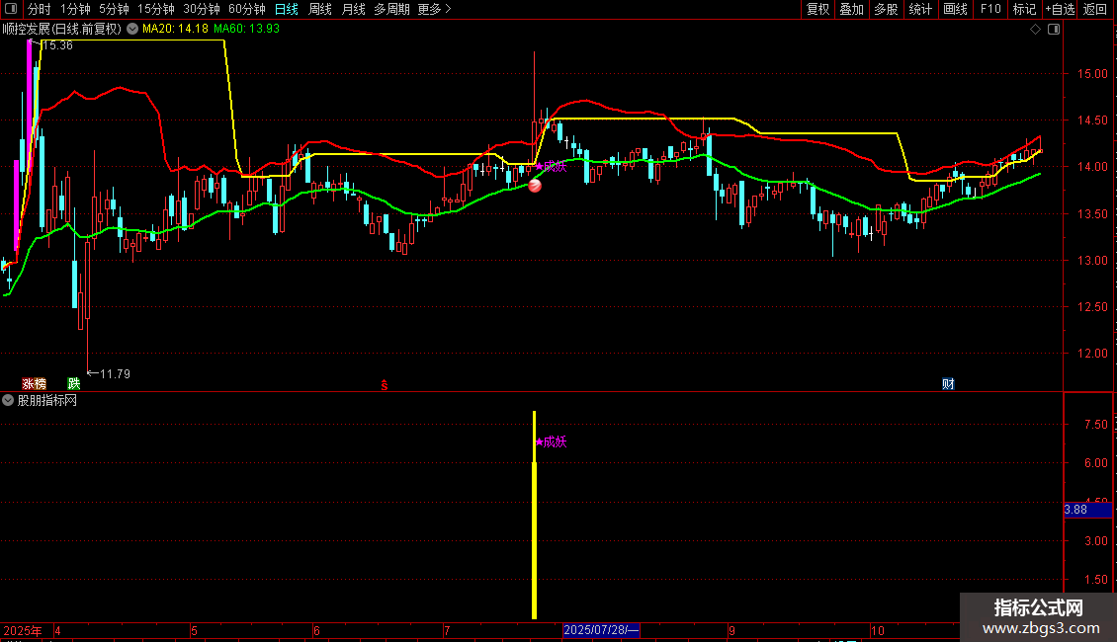Screen dimensions: 1117x642
Task: Switch to 周线 weekly chart
Action: (320, 9)
